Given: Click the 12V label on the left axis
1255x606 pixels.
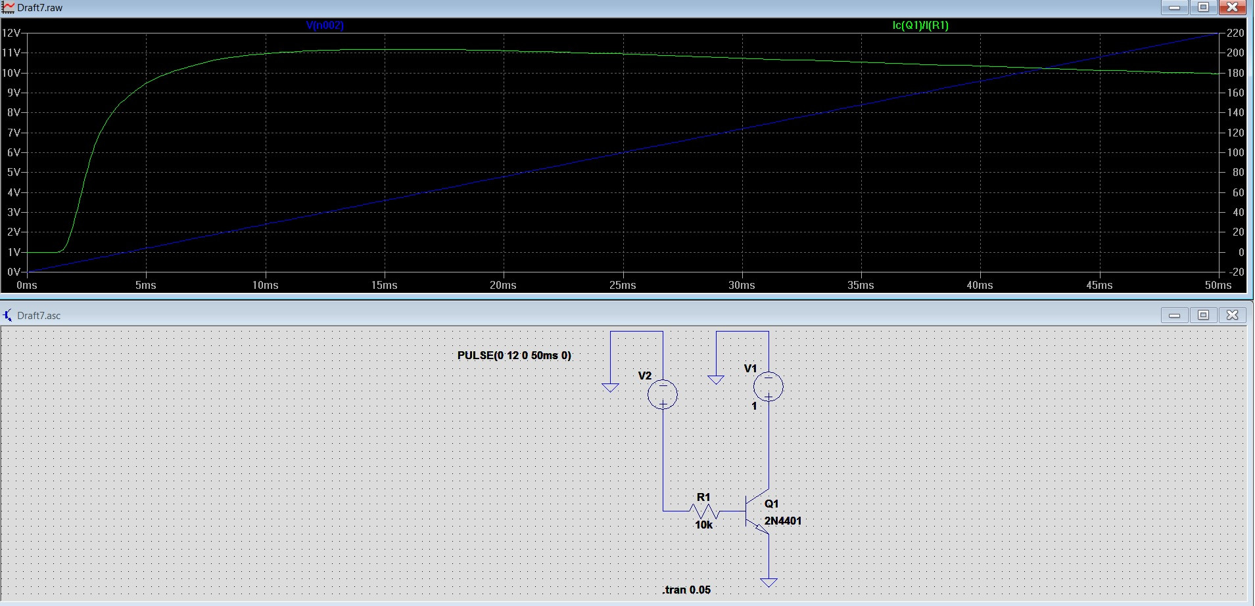Looking at the screenshot, I should (x=12, y=32).
